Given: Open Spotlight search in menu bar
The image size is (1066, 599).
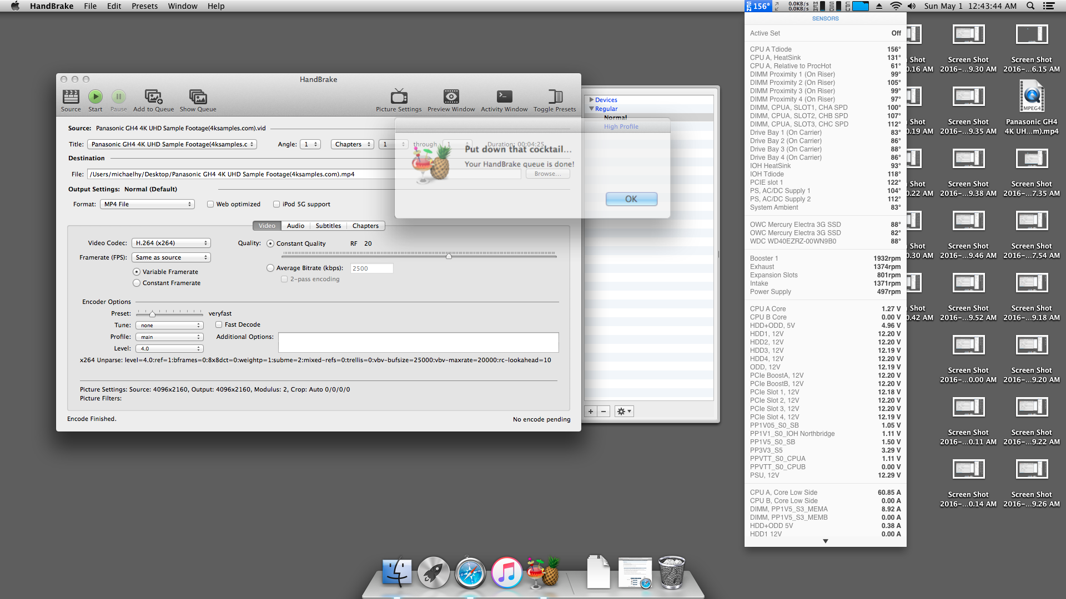Looking at the screenshot, I should pyautogui.click(x=1030, y=6).
